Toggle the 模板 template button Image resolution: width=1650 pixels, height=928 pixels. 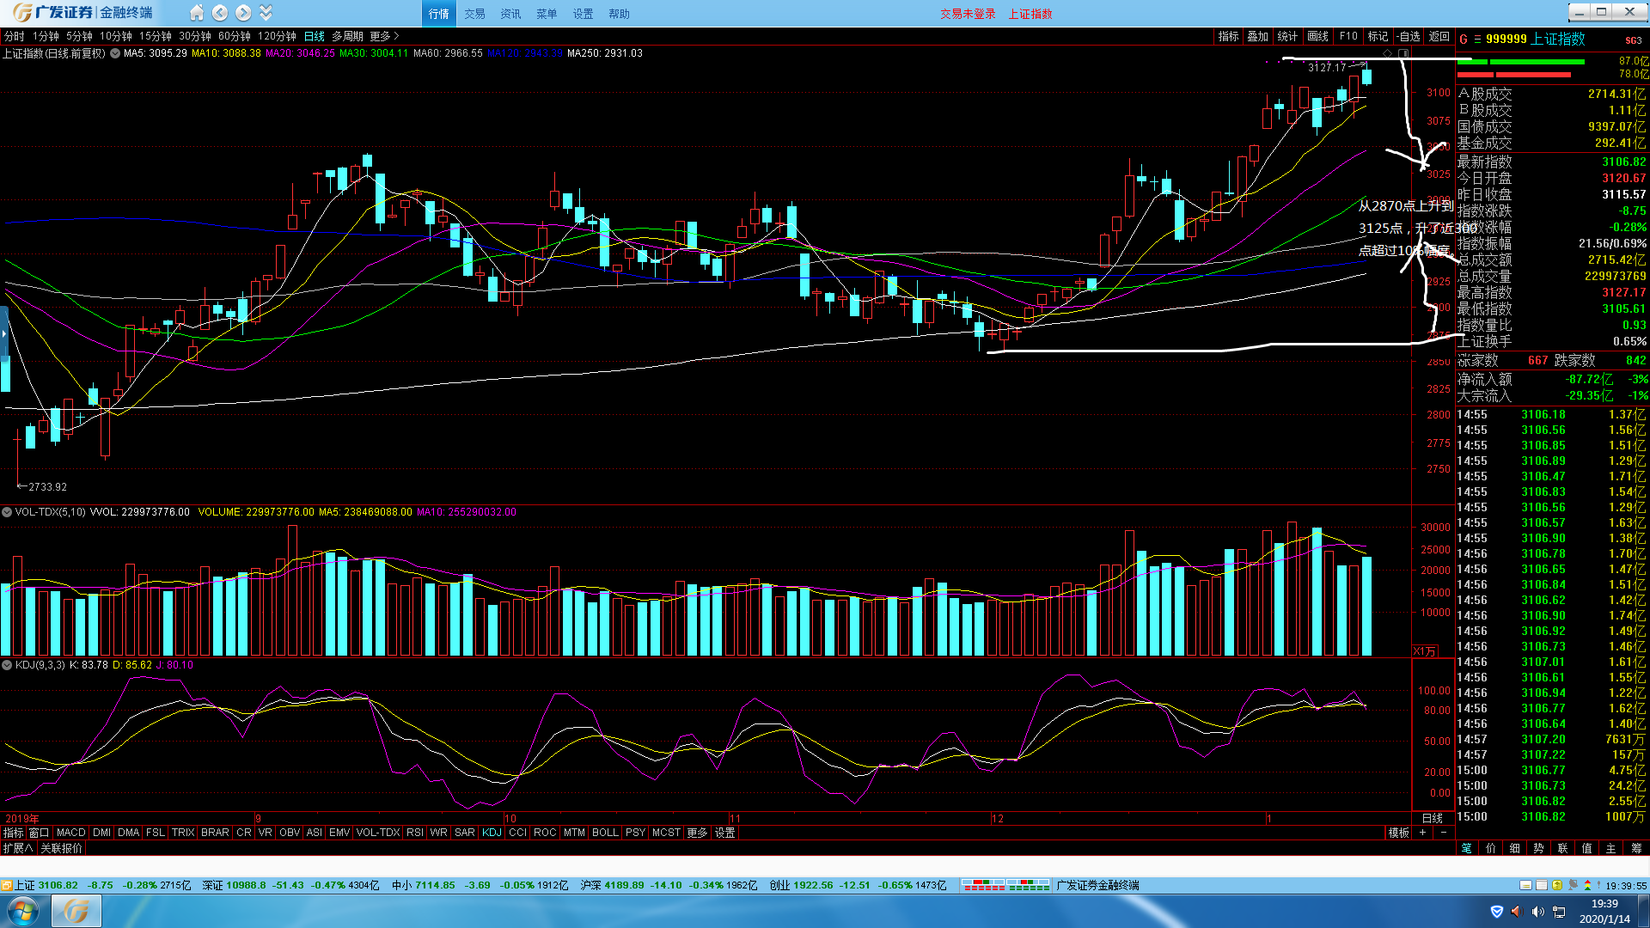1398,833
